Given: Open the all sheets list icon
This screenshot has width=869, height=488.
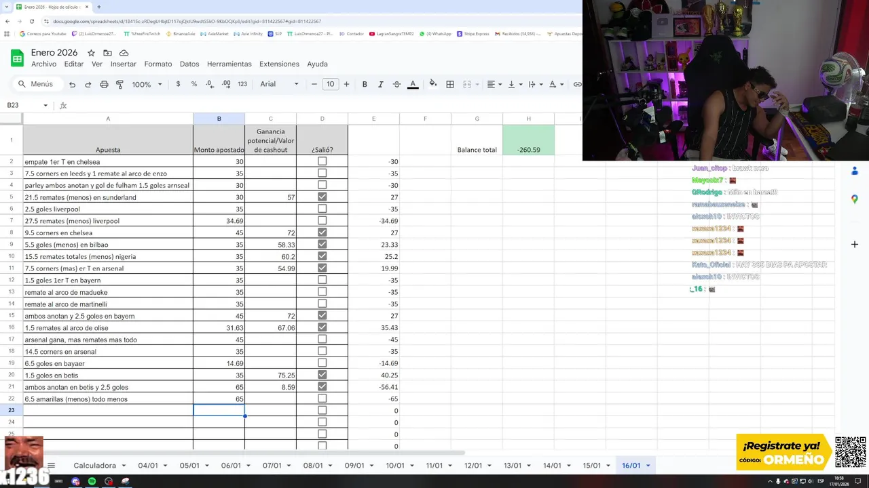Looking at the screenshot, I should [x=51, y=466].
